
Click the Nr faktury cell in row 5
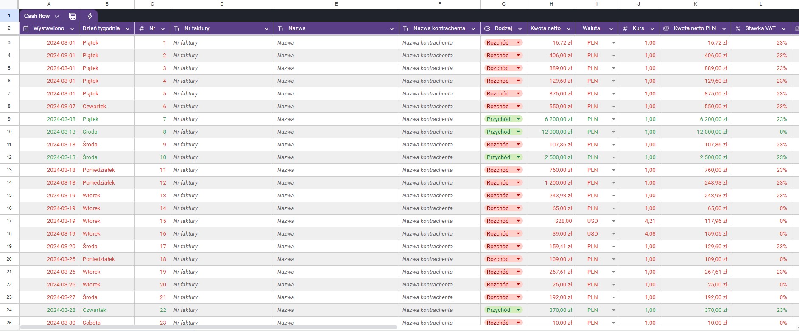(222, 68)
